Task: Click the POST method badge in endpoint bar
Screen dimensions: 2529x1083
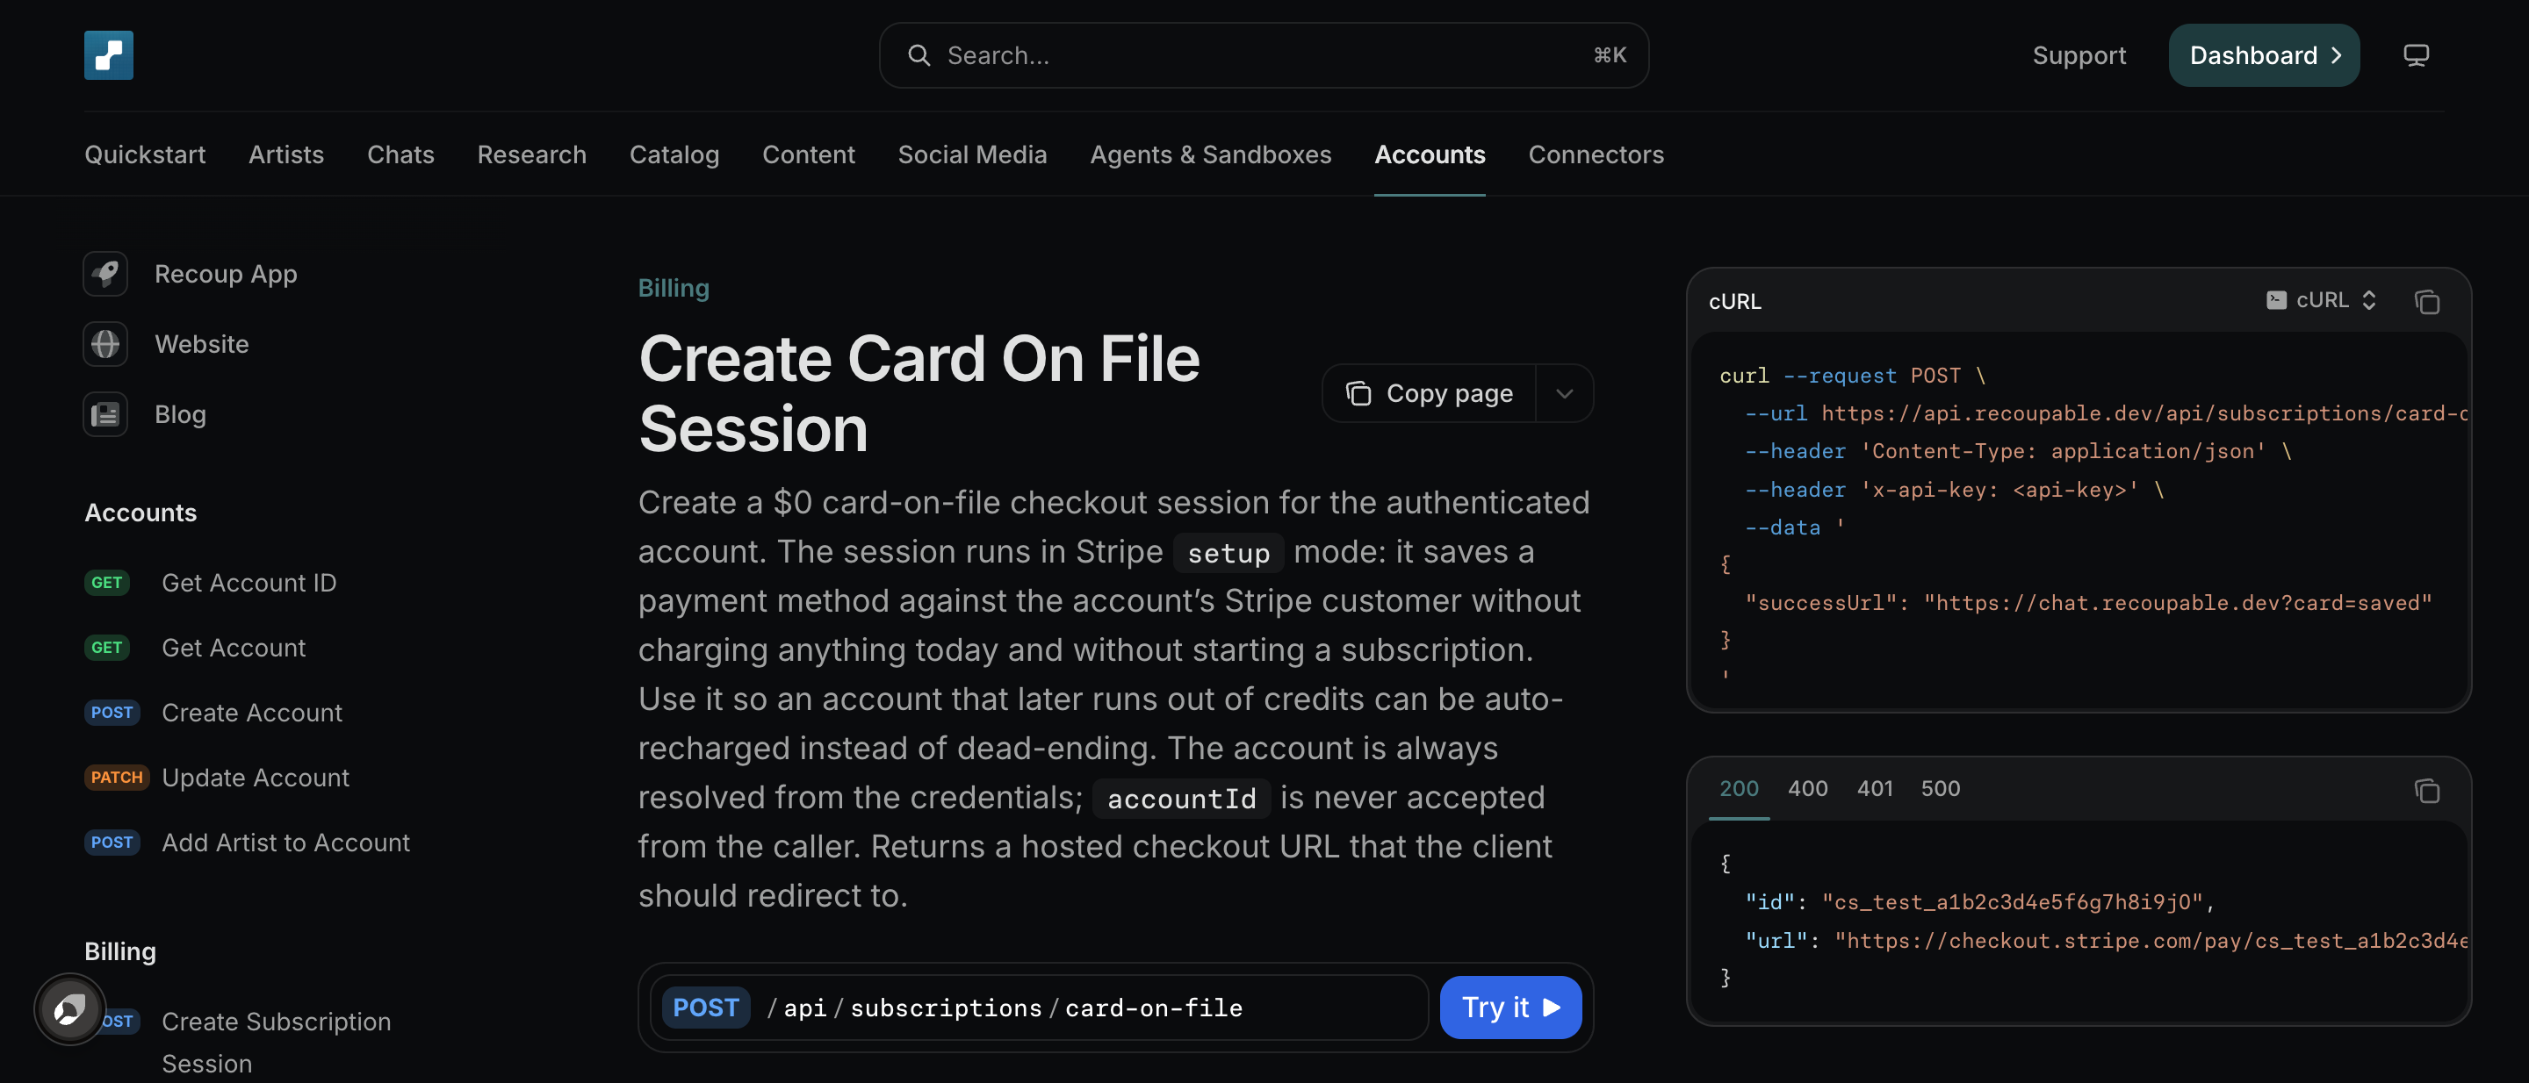Action: click(706, 1008)
